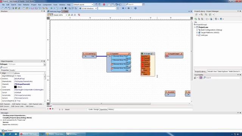This screenshot has width=242, height=136.
Task: Click the Edit Channel Links ... link
Action: [x=36, y=104]
